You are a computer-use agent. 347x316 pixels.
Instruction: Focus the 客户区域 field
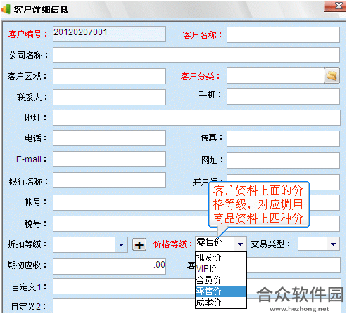pos(109,76)
